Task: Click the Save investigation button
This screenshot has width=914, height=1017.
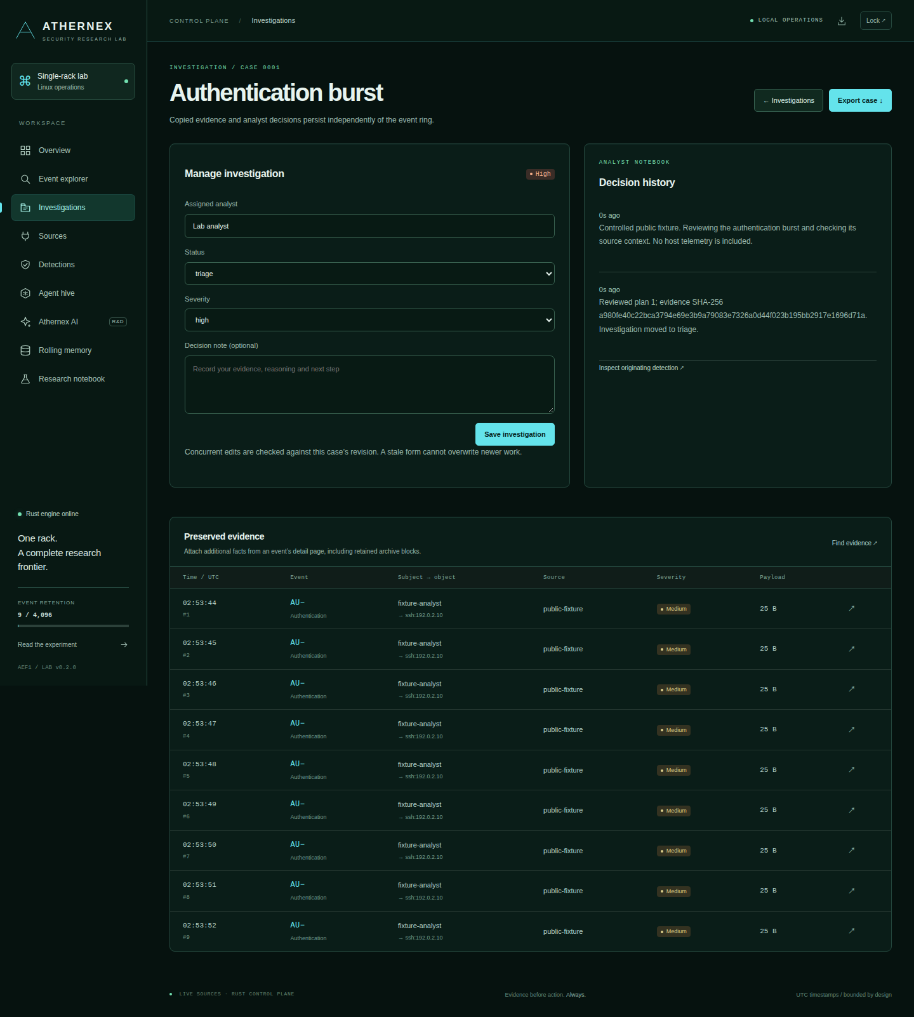Action: (x=515, y=434)
